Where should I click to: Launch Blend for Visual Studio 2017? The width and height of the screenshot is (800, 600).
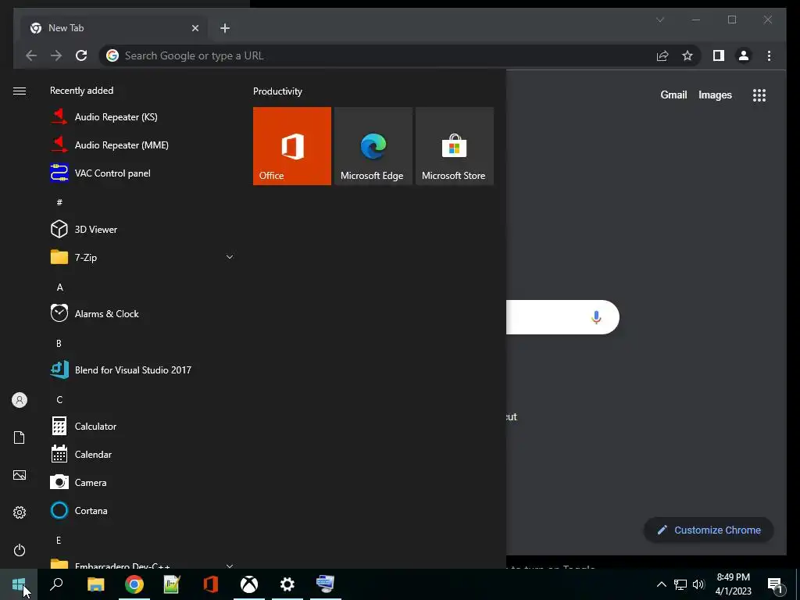point(142,370)
